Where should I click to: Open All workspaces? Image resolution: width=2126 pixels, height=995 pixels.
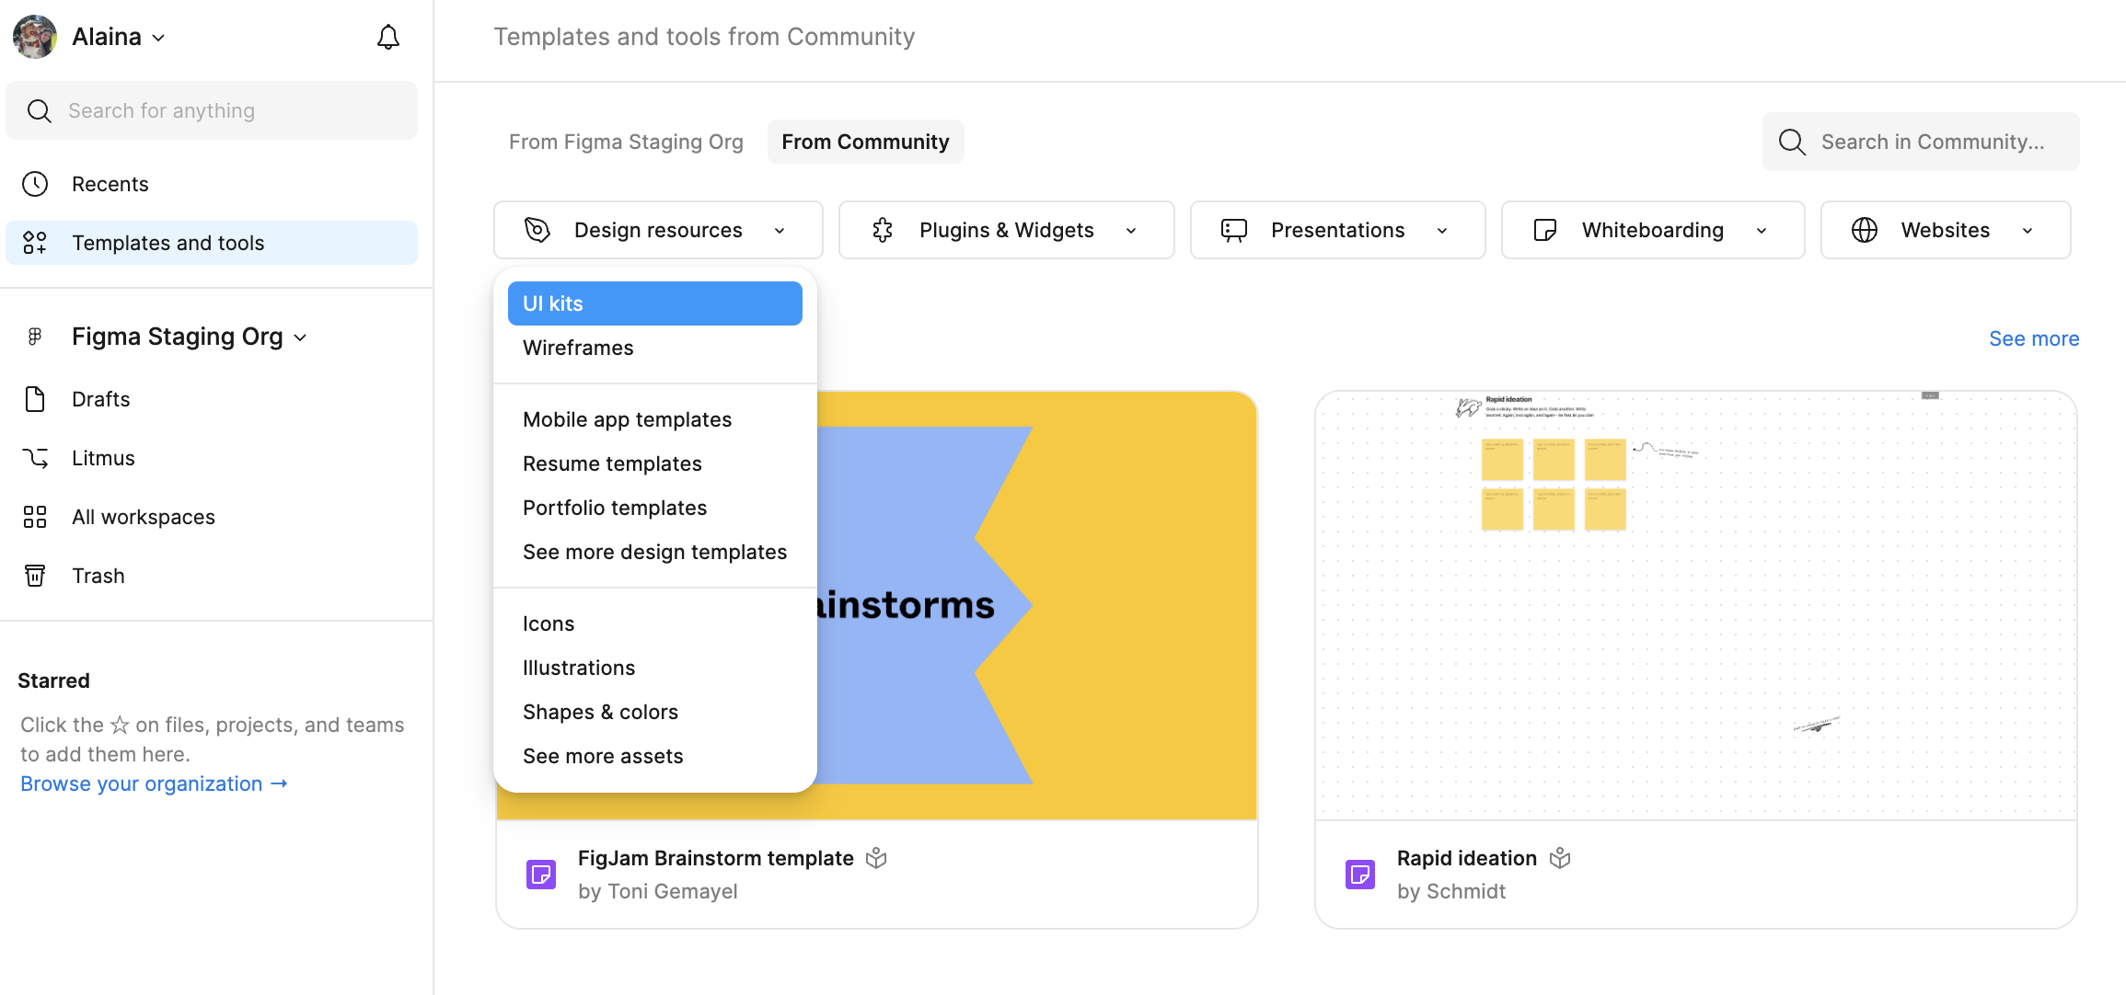pyautogui.click(x=212, y=517)
